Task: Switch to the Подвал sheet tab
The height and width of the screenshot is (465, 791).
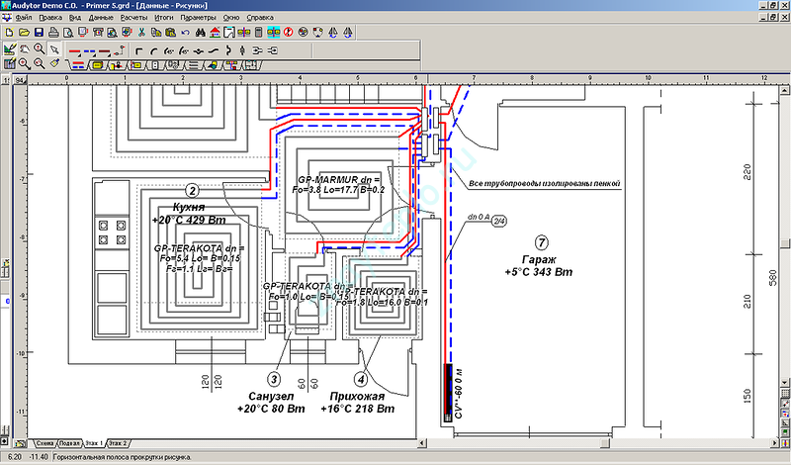Action: pos(69,443)
